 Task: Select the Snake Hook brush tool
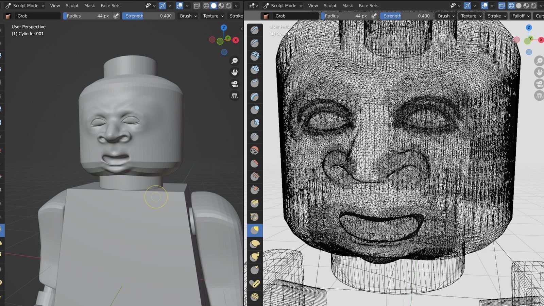[255, 257]
